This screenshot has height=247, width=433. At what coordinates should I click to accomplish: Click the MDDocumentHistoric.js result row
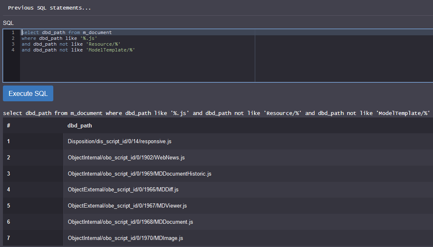139,174
